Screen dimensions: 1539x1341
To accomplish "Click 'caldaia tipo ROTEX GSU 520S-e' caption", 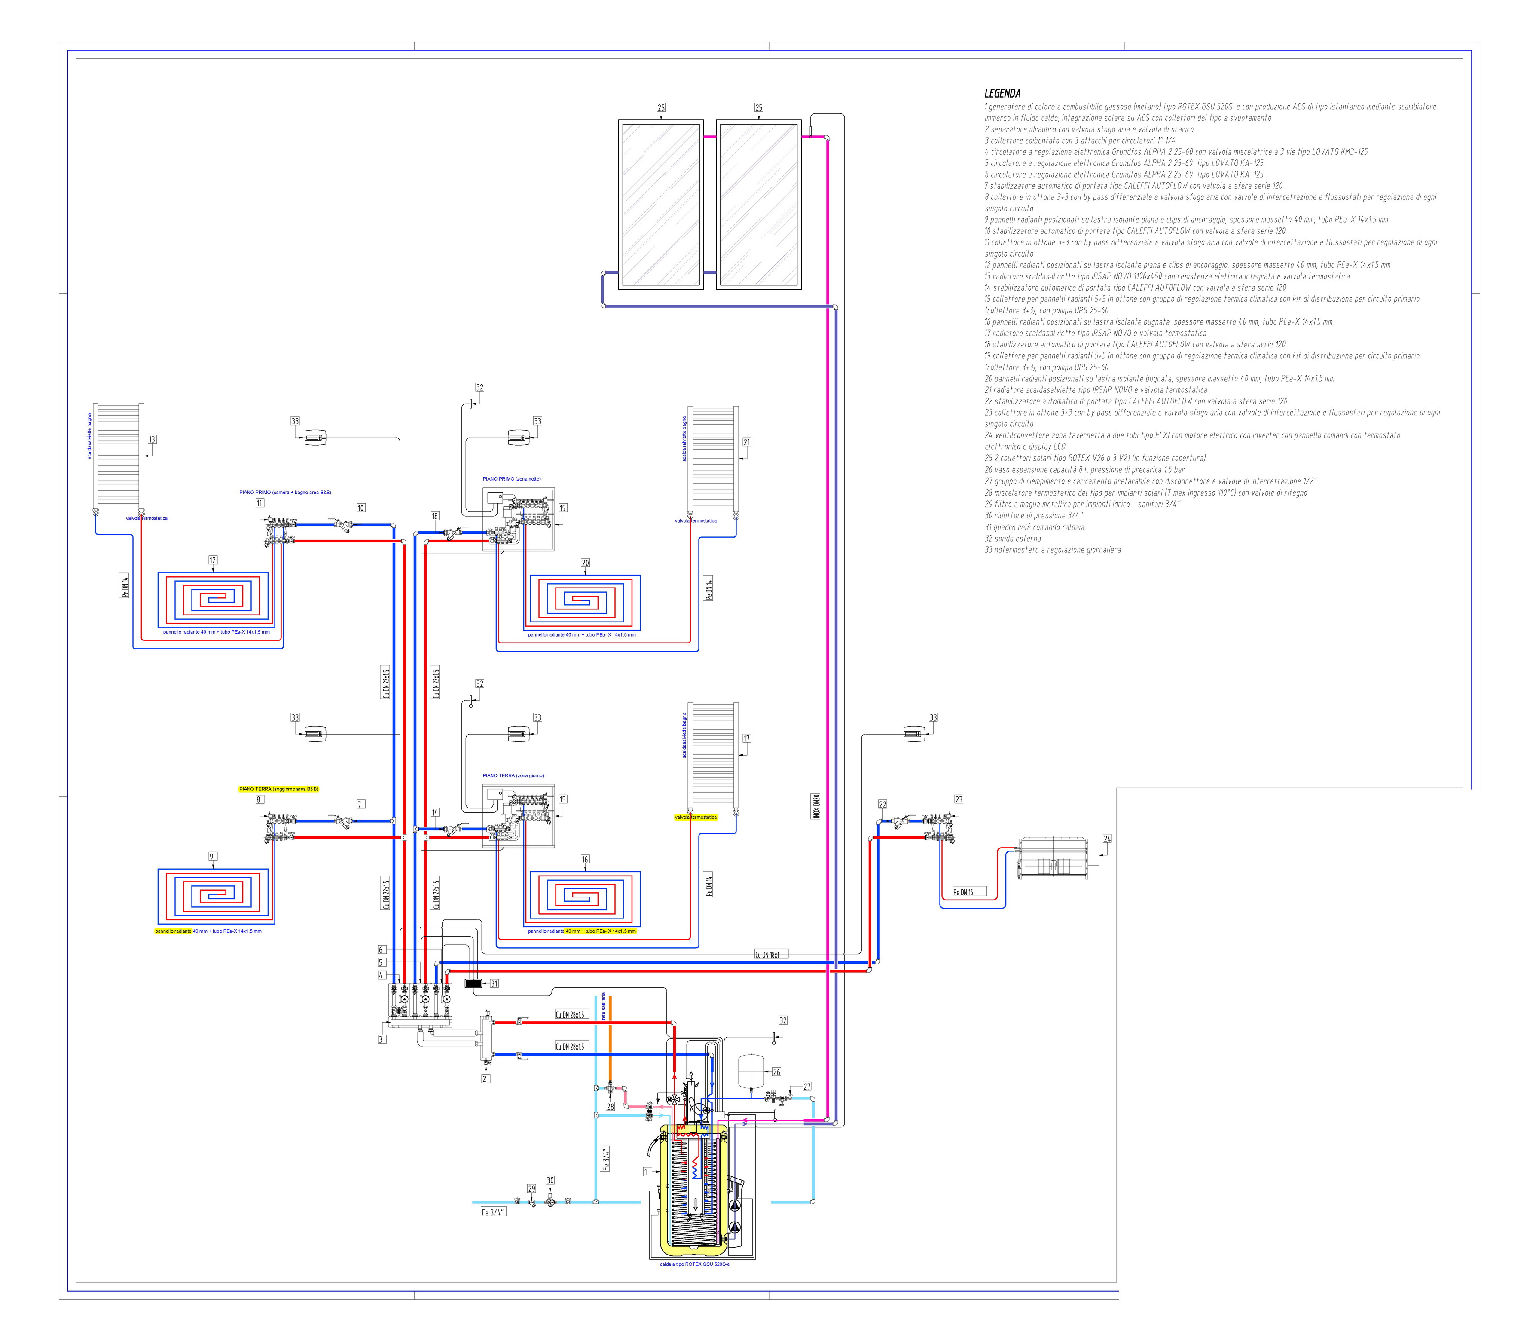I will tap(694, 1264).
